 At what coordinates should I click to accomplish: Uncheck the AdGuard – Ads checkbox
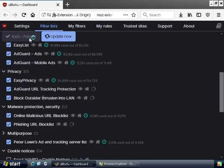click(9, 54)
